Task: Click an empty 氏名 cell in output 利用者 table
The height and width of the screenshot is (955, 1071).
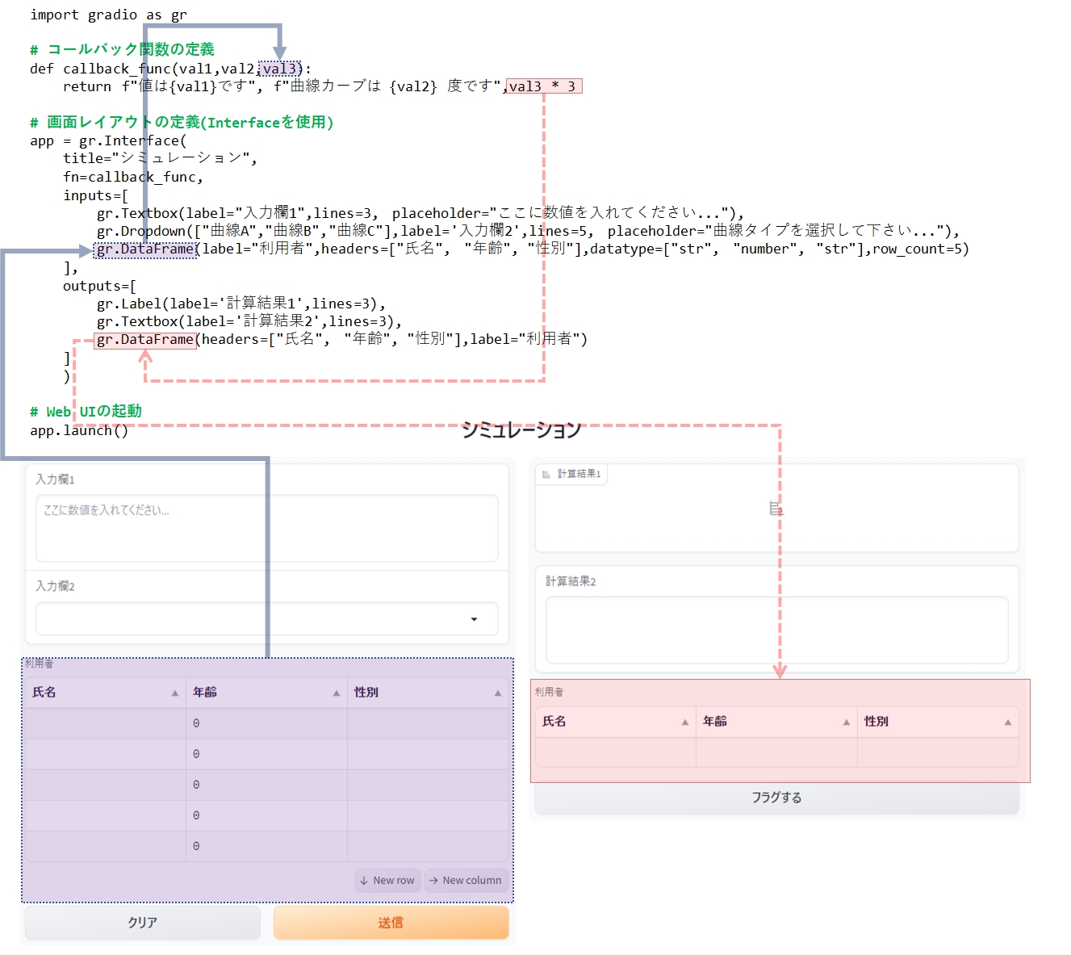Action: [615, 752]
